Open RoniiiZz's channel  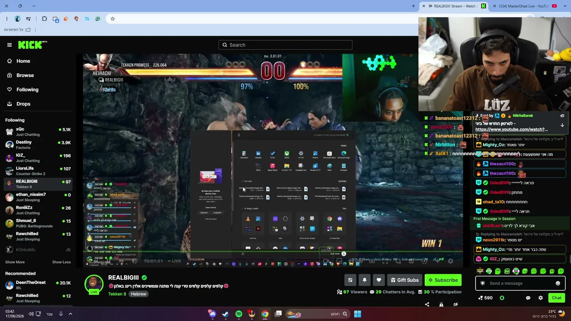point(37,210)
